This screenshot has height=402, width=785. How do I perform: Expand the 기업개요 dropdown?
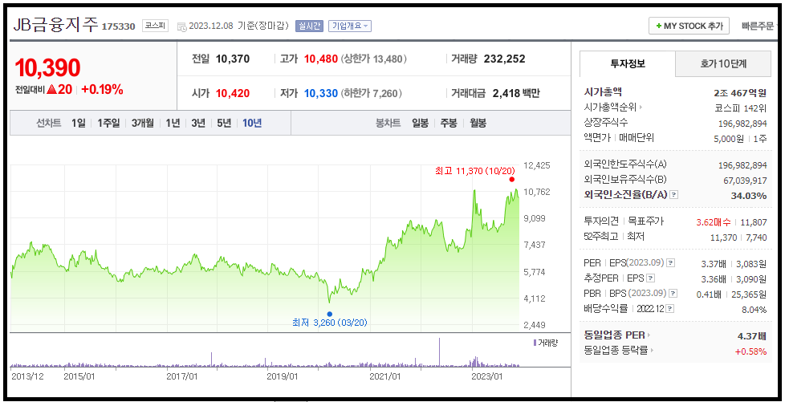pyautogui.click(x=350, y=26)
